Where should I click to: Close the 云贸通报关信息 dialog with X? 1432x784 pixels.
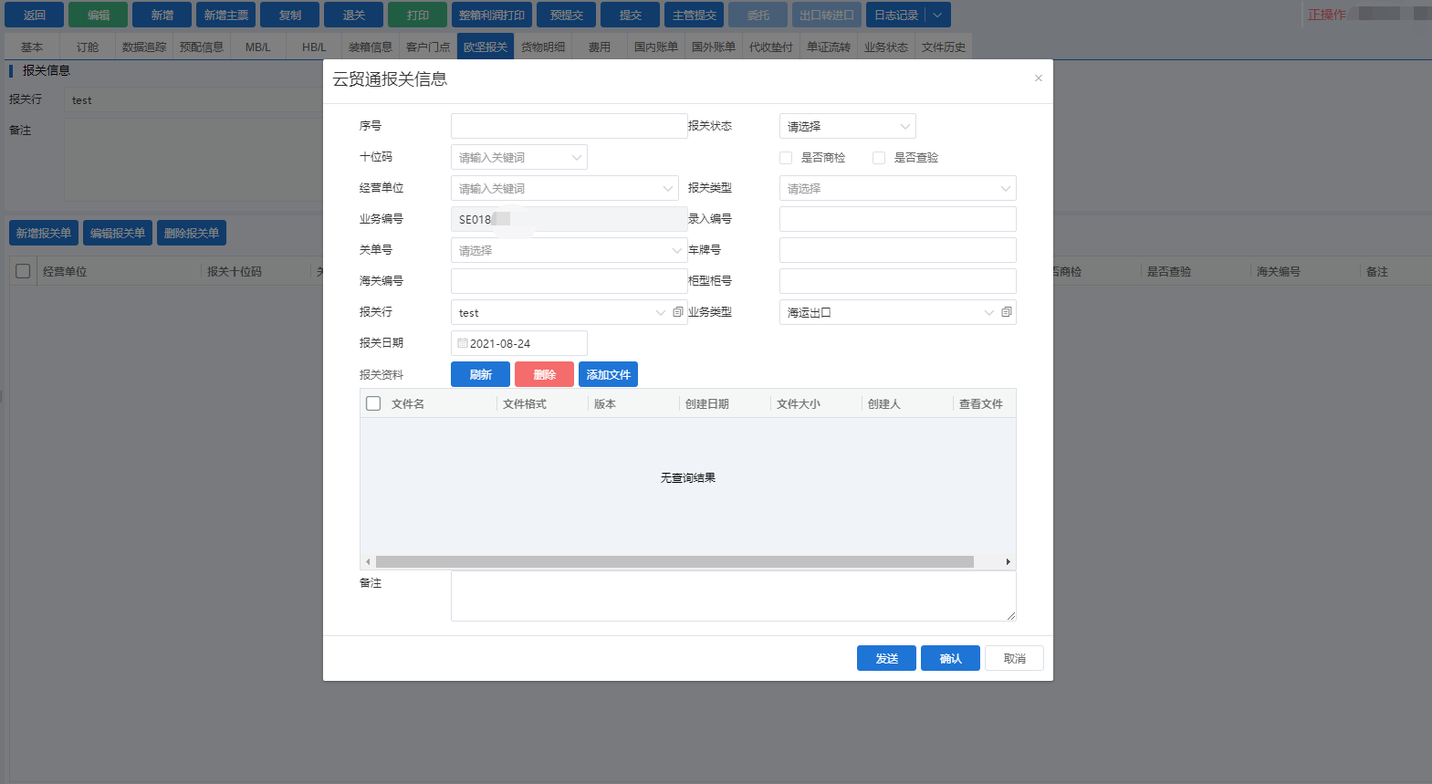[1038, 78]
